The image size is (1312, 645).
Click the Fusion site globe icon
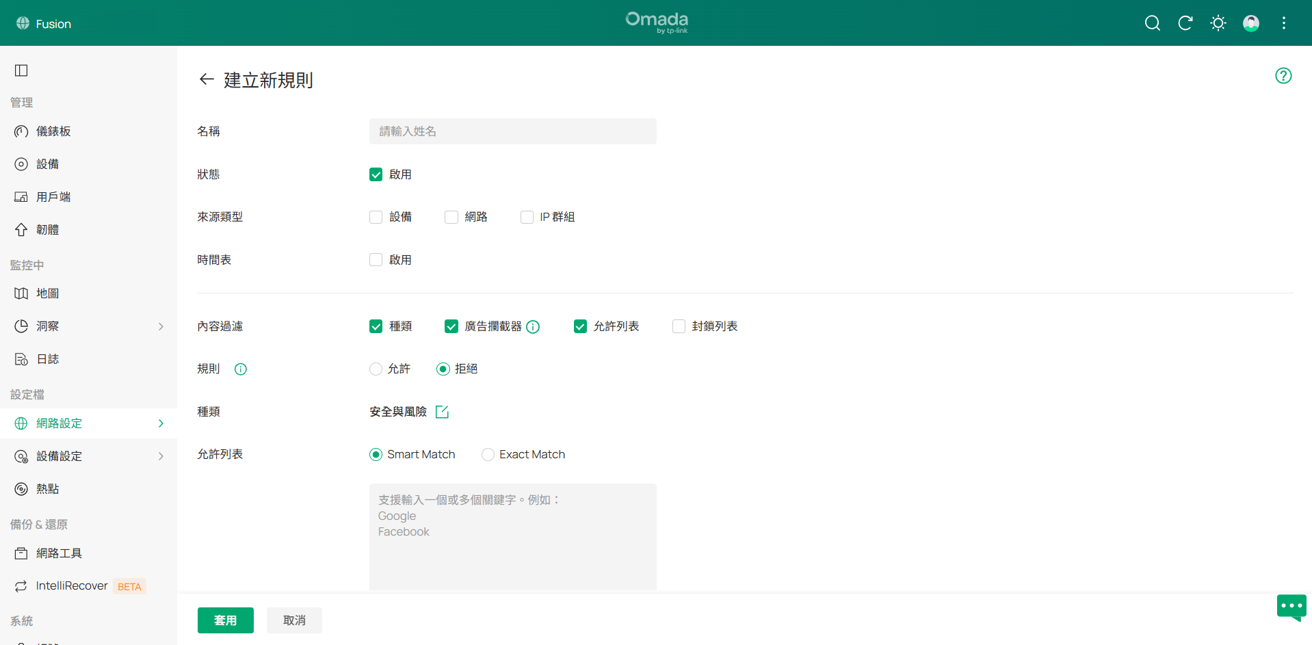point(23,23)
